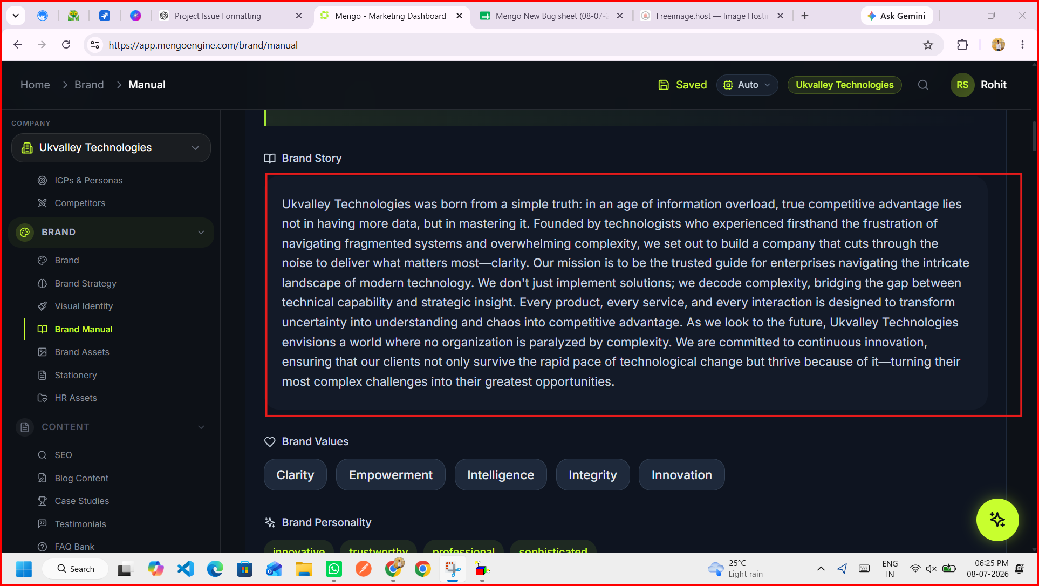Image resolution: width=1039 pixels, height=586 pixels.
Task: Click the Empowerment brand value chip
Action: pyautogui.click(x=391, y=475)
